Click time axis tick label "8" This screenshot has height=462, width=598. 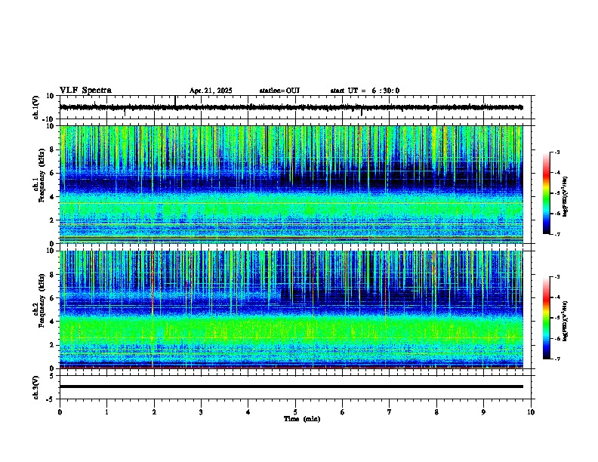click(436, 412)
